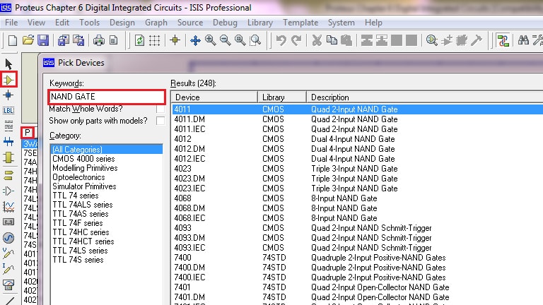The image size is (543, 305).
Task: Enable Match Whole Words checkbox
Action: [161, 109]
